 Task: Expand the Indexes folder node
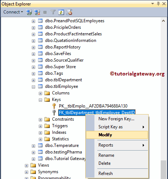click(40, 133)
